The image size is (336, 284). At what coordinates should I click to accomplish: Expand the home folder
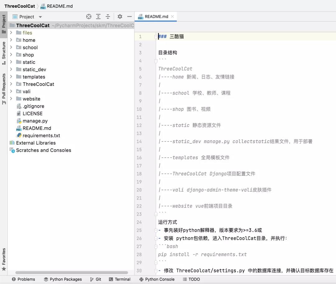point(11,40)
